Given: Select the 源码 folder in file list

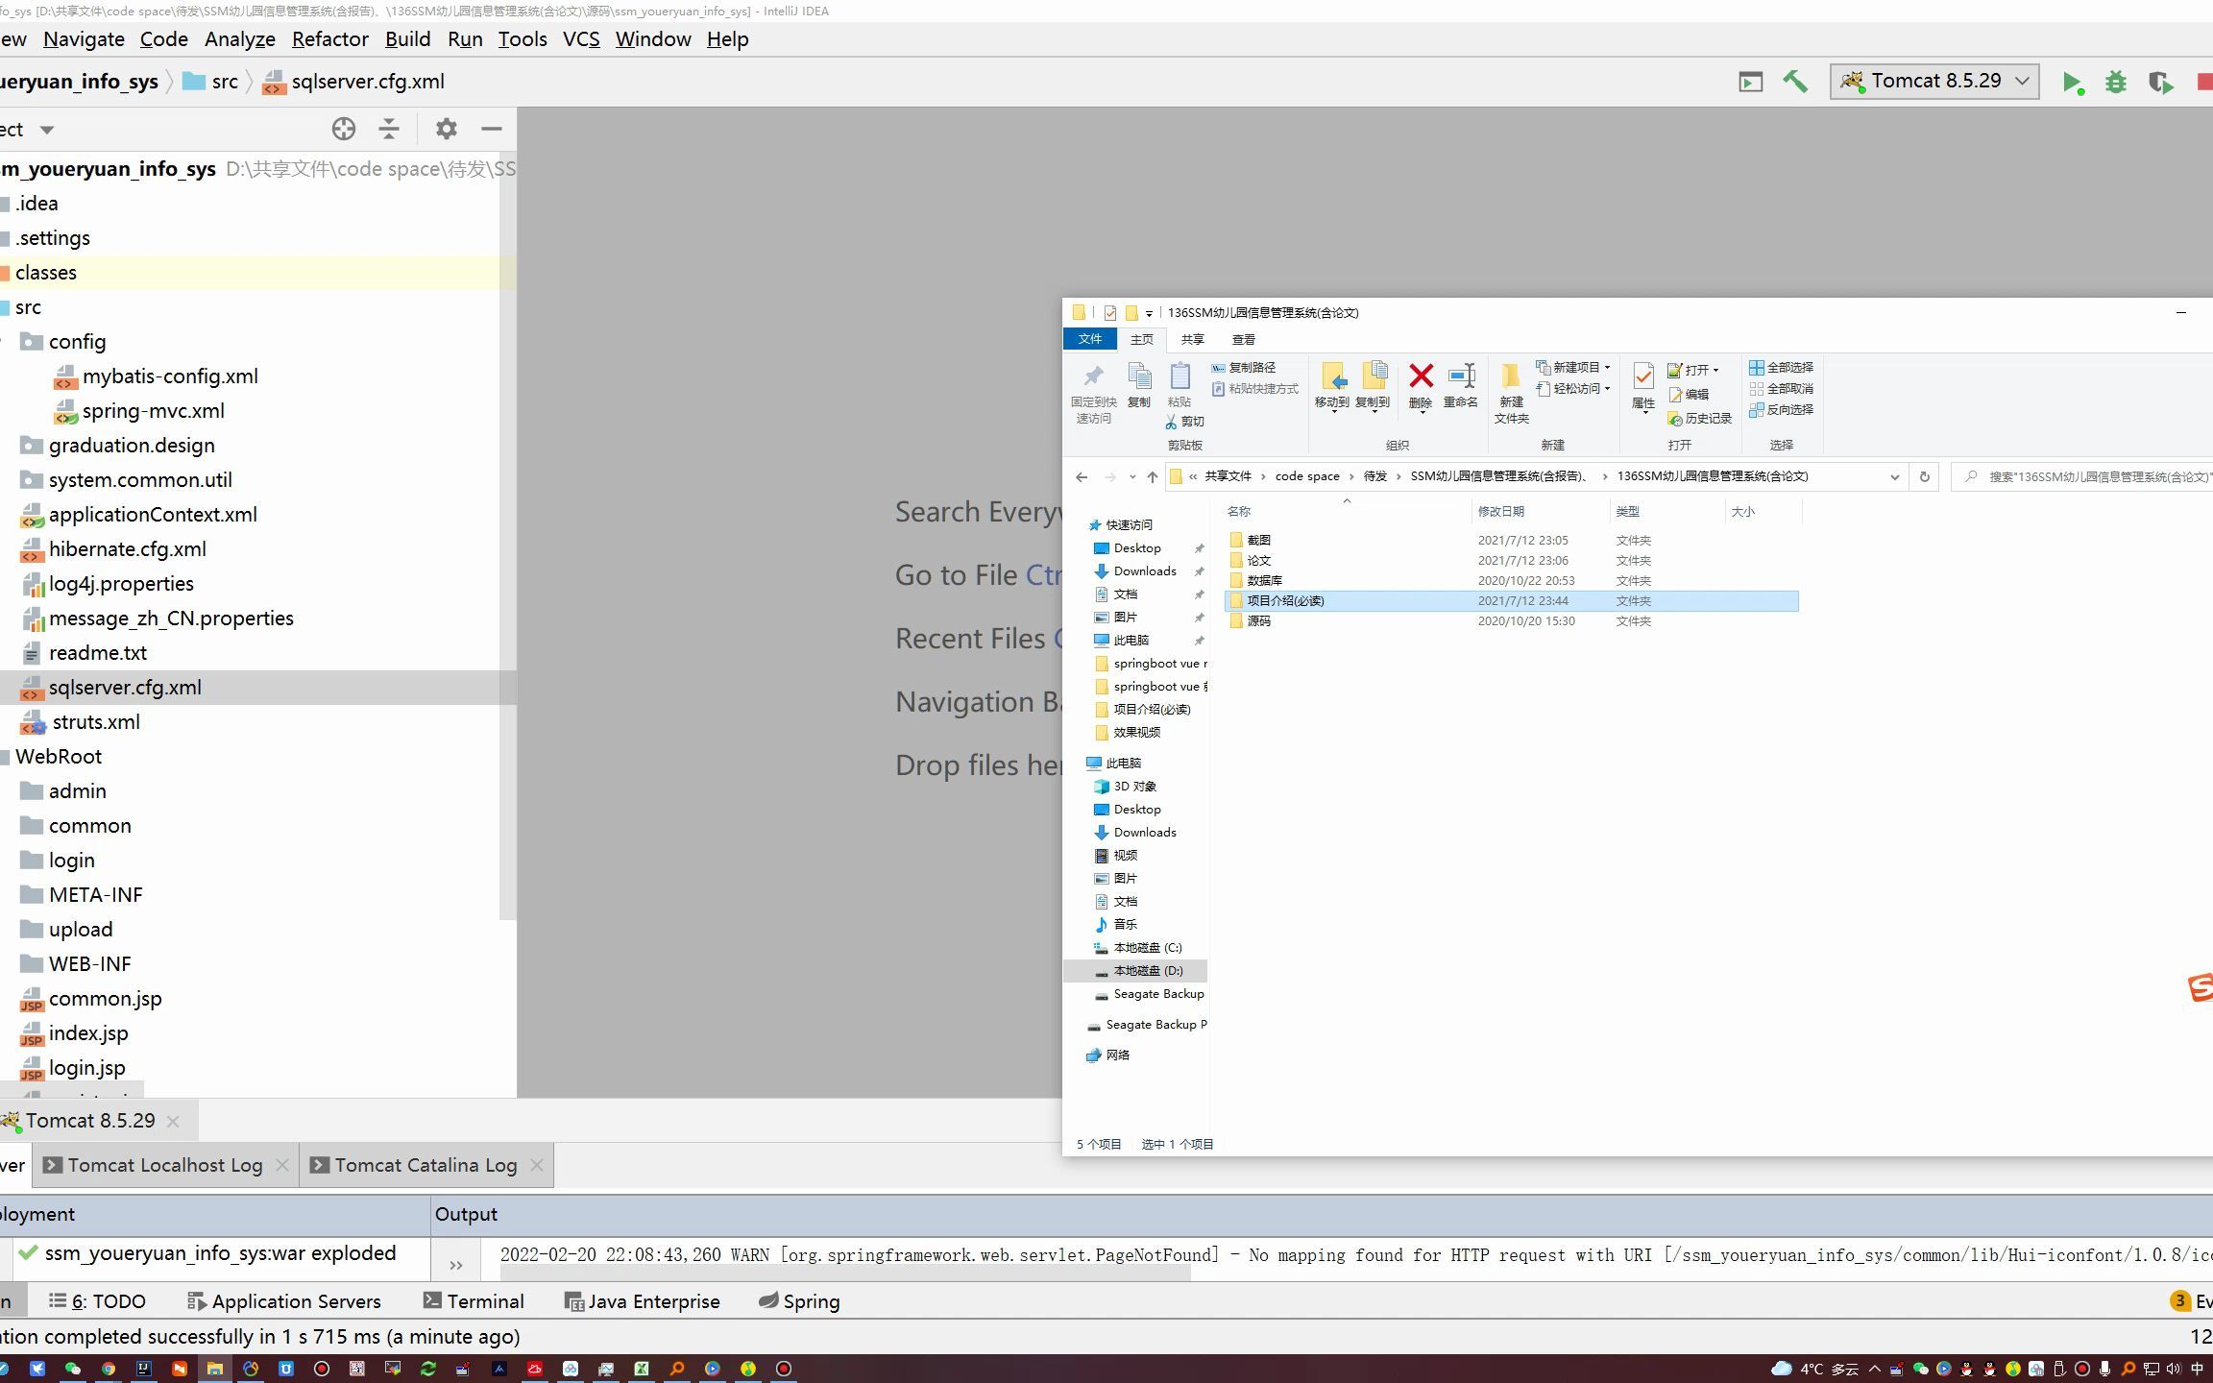Looking at the screenshot, I should (x=1258, y=621).
